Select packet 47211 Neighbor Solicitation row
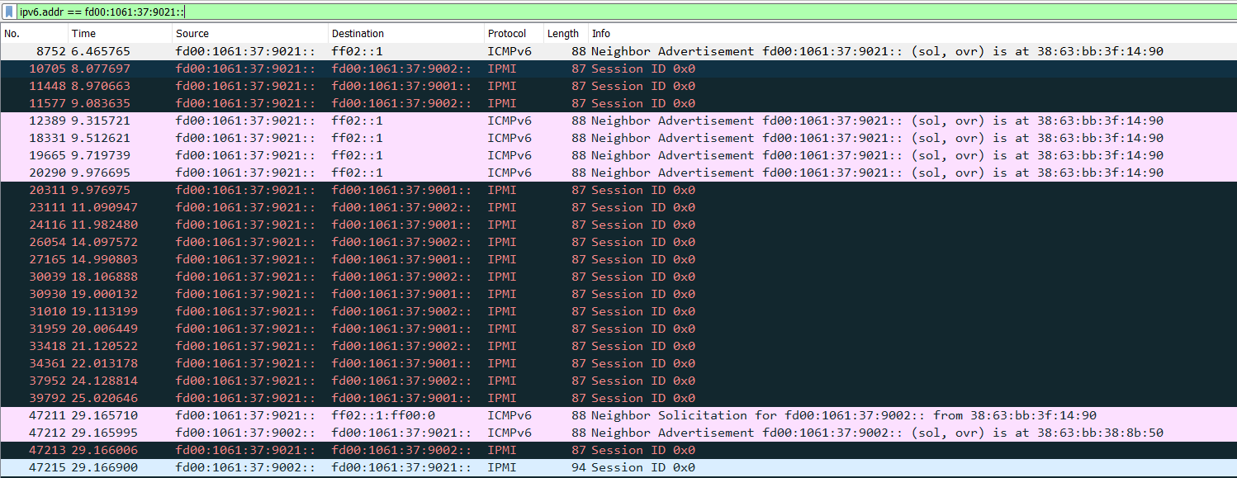This screenshot has height=478, width=1237. point(578,415)
